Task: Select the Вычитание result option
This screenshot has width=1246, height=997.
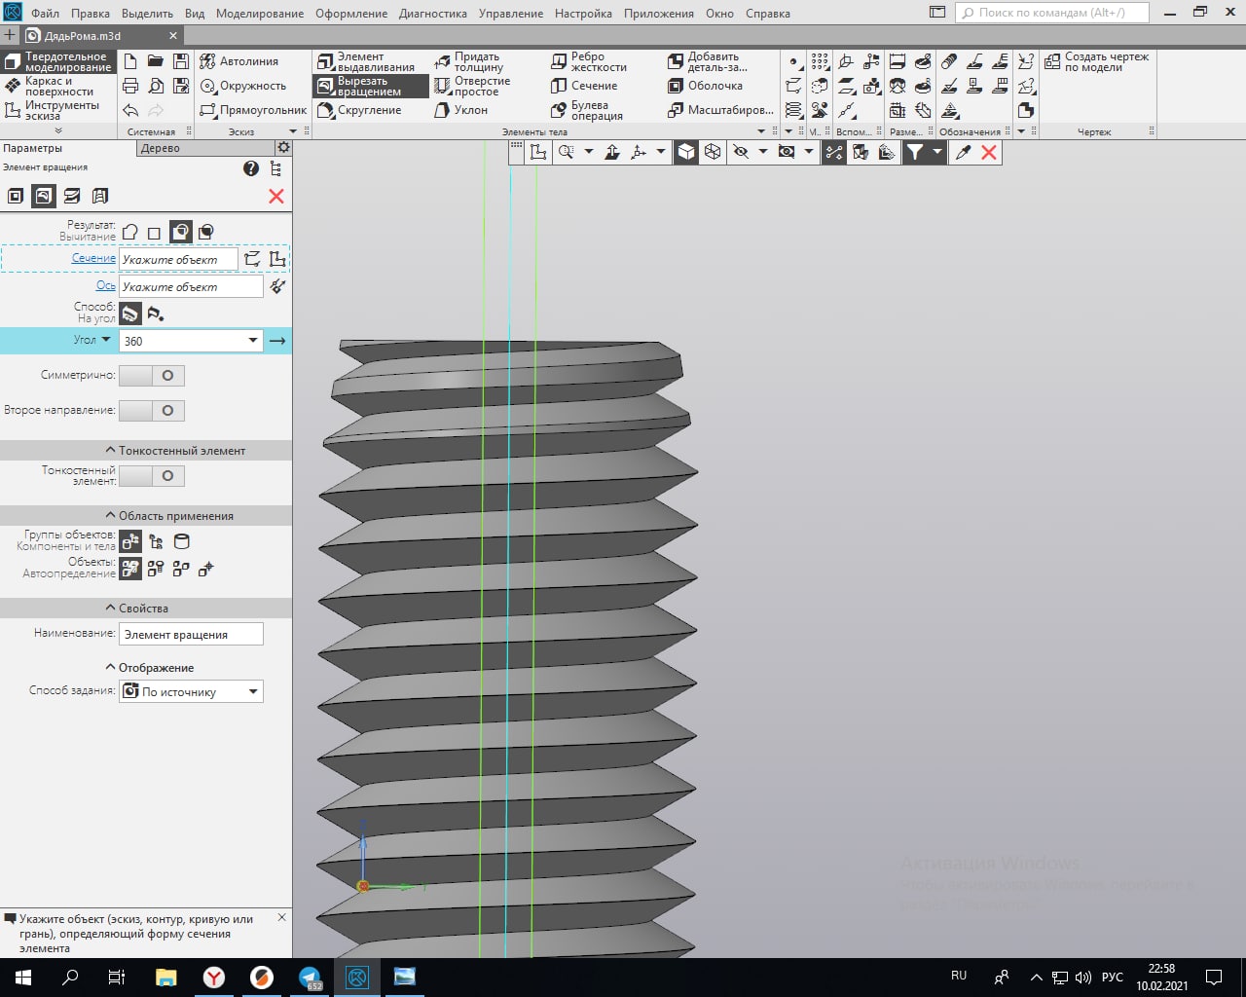Action: (x=181, y=232)
